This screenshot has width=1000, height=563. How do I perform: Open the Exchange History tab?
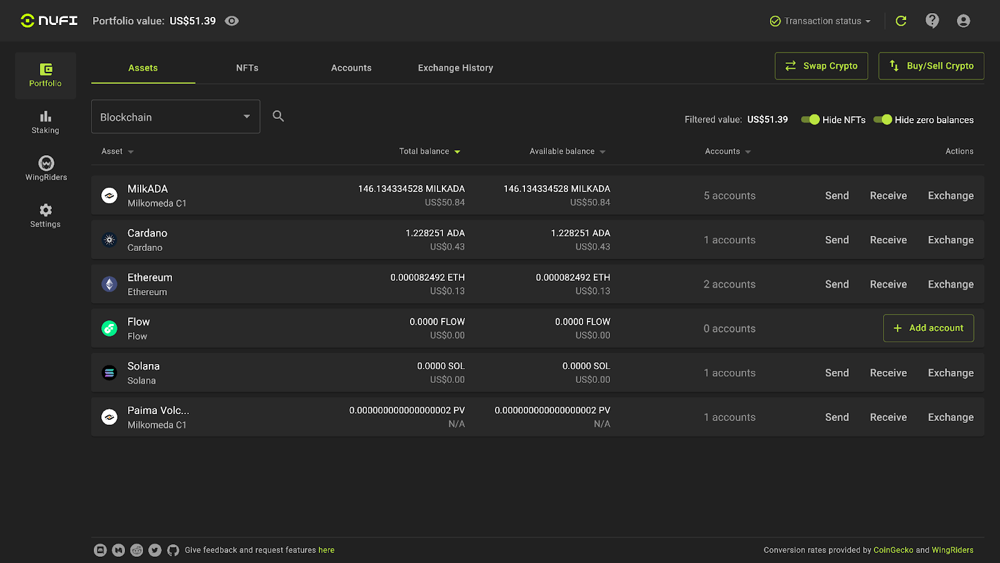456,68
